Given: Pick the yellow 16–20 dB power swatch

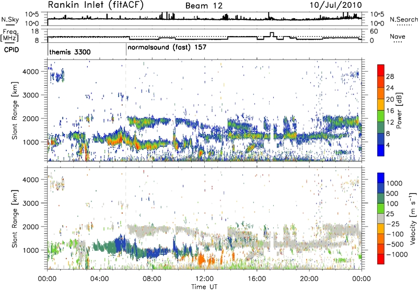Looking at the screenshot, I should click(x=381, y=105).
